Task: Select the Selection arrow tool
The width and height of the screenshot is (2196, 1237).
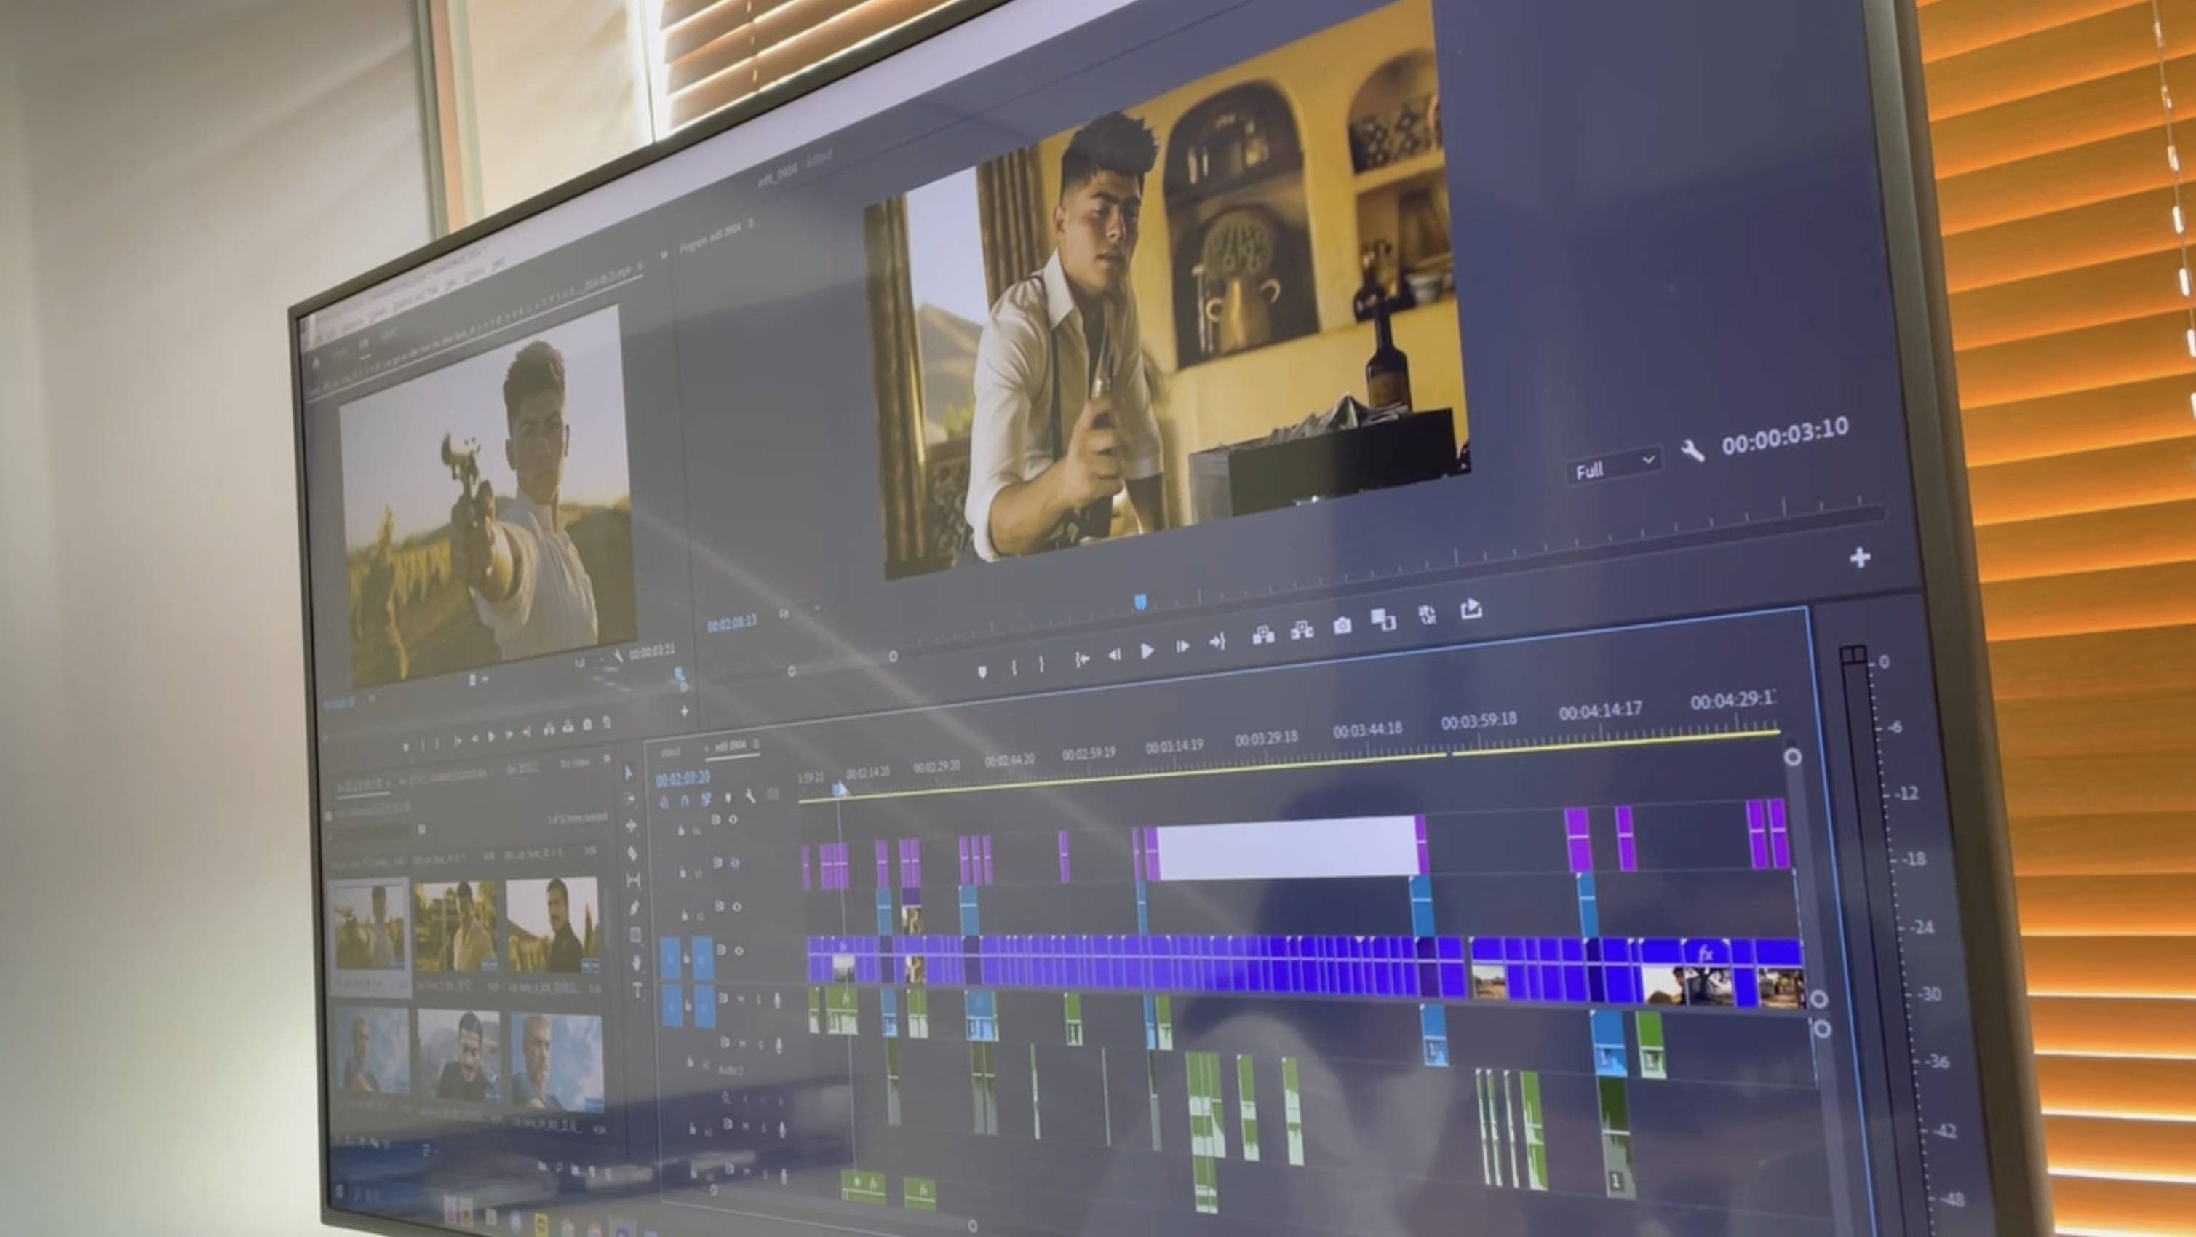Action: point(629,772)
